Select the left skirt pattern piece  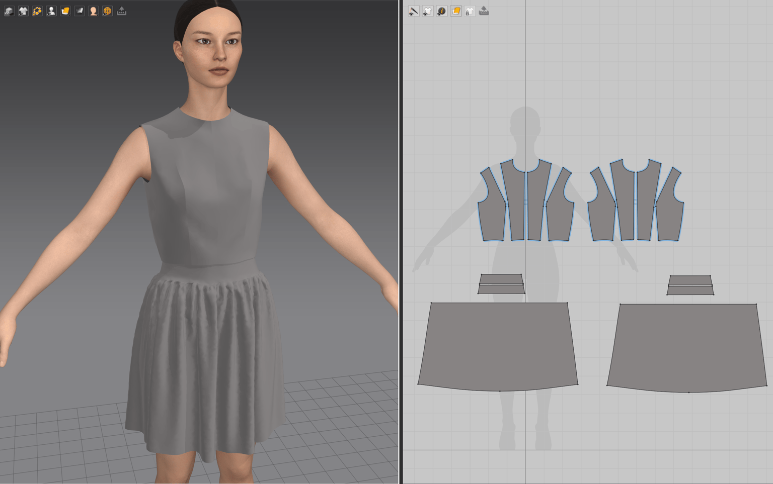point(498,346)
